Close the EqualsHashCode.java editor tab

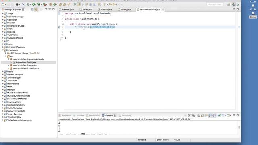[x=162, y=10]
